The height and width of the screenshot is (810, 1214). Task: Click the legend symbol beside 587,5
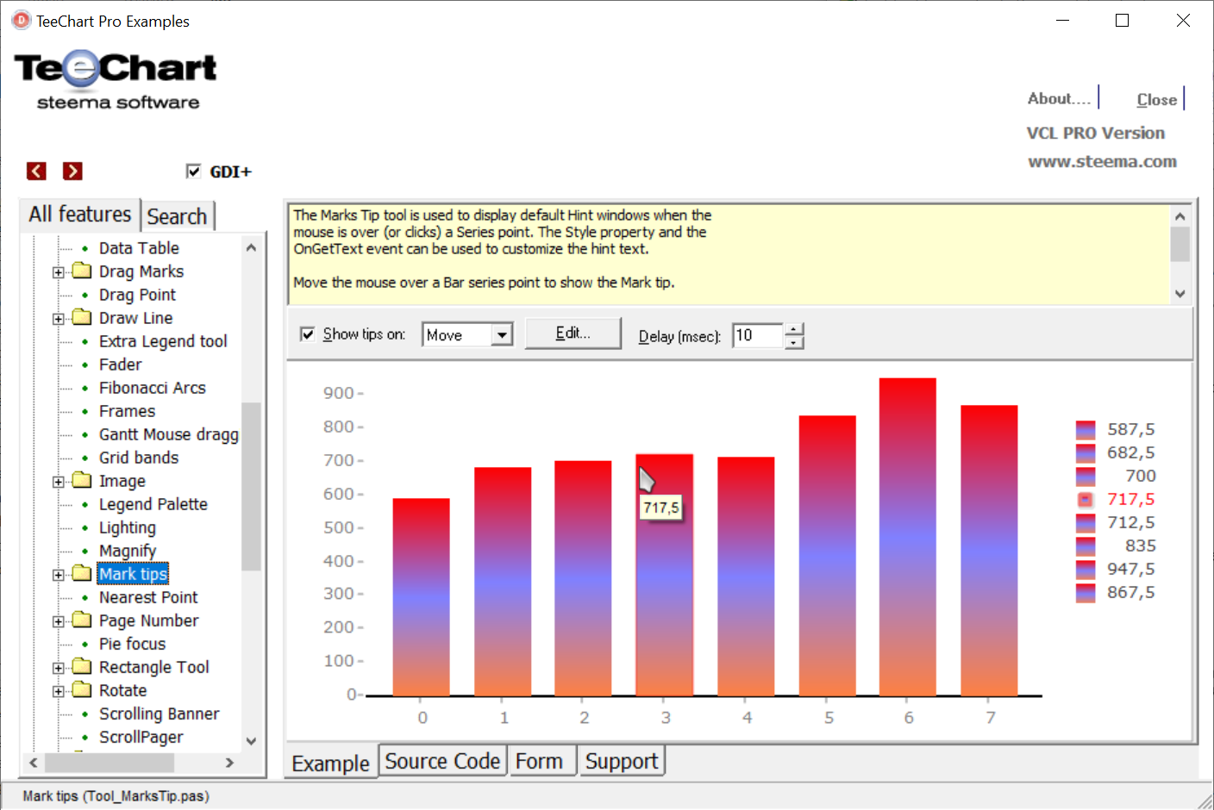(x=1086, y=429)
